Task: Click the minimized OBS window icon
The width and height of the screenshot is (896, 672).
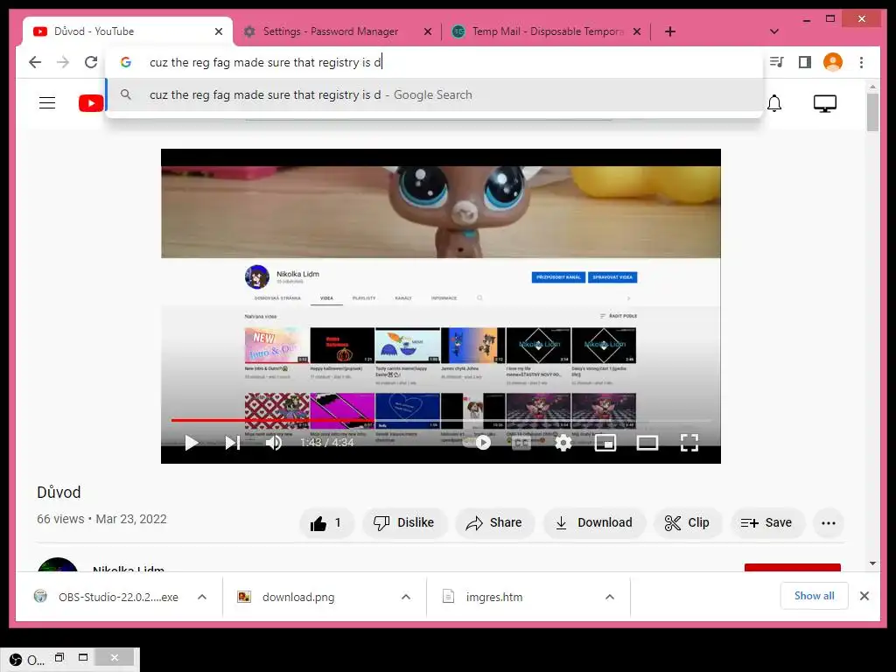Action: 16,660
